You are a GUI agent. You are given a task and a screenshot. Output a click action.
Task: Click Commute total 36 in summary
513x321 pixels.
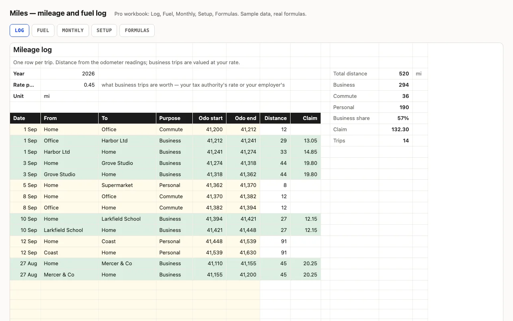tap(396, 96)
